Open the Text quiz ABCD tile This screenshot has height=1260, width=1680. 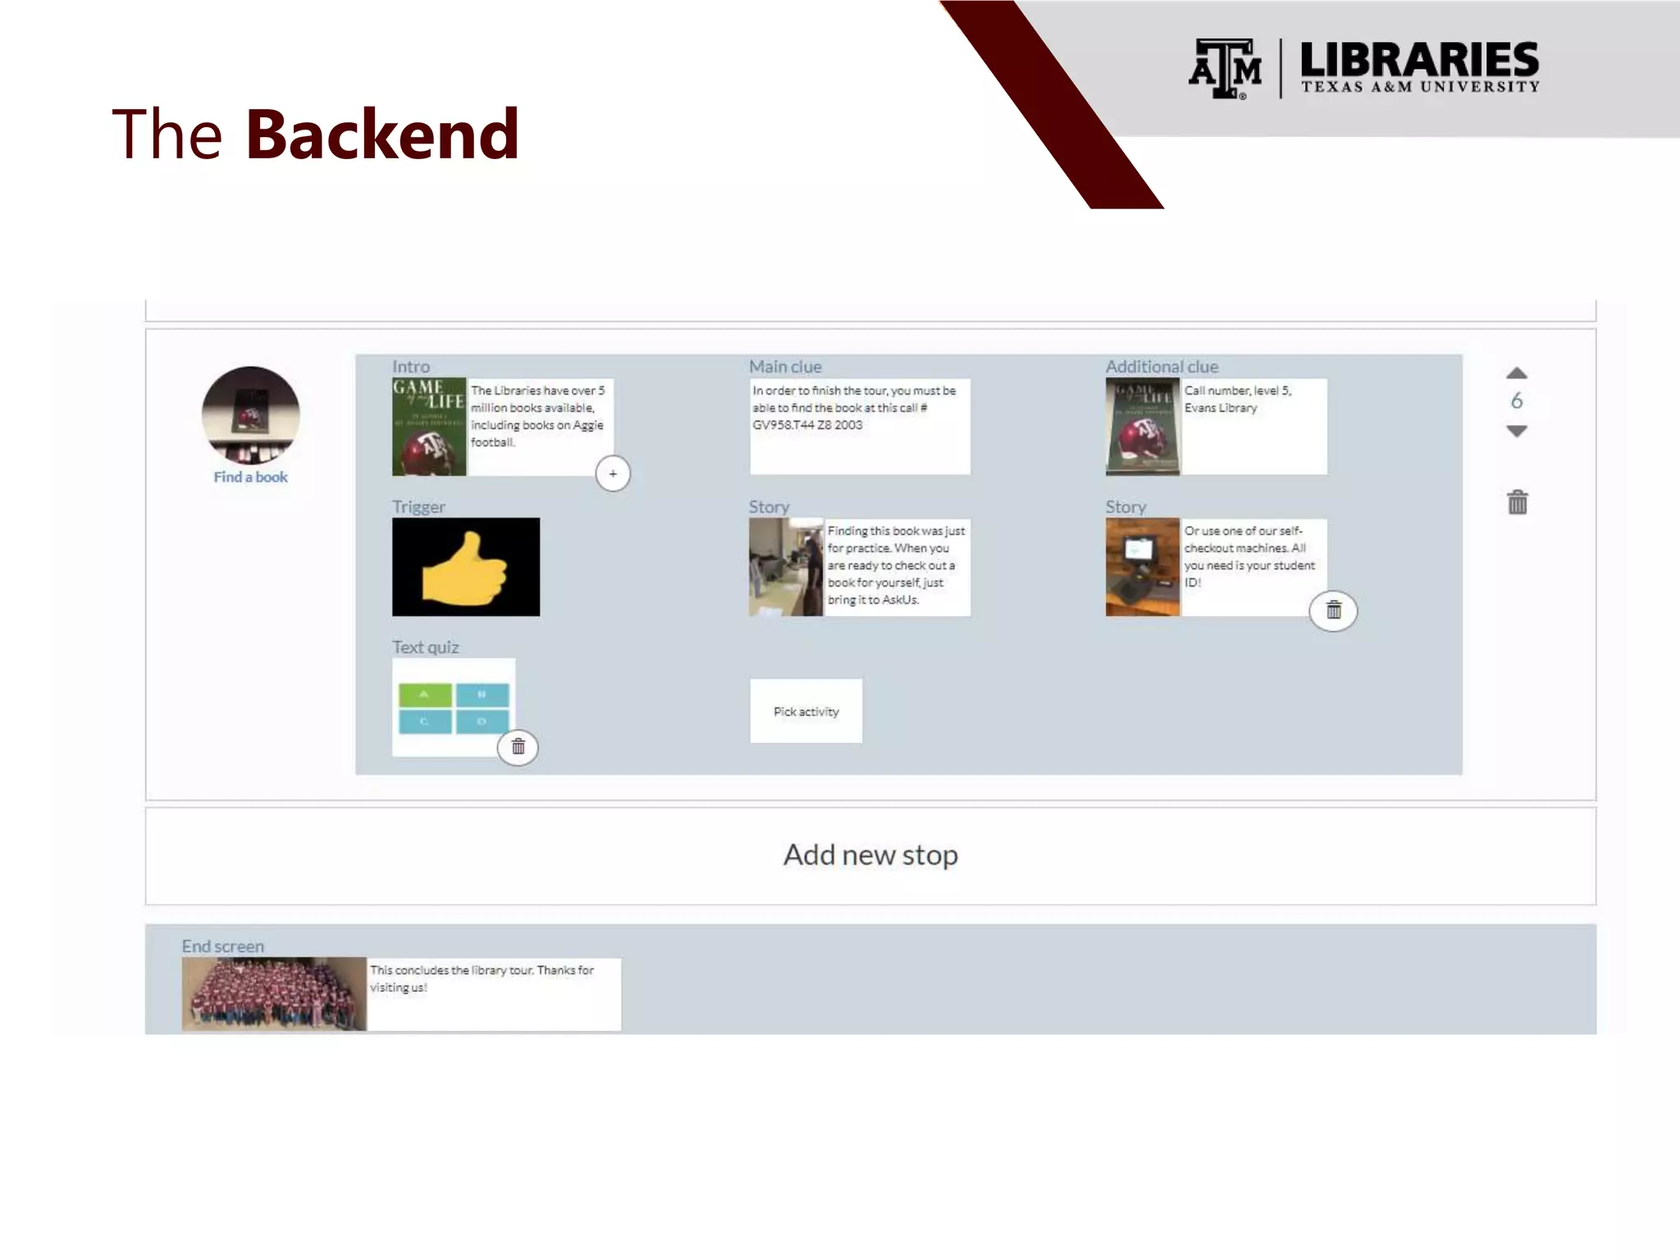tap(454, 707)
